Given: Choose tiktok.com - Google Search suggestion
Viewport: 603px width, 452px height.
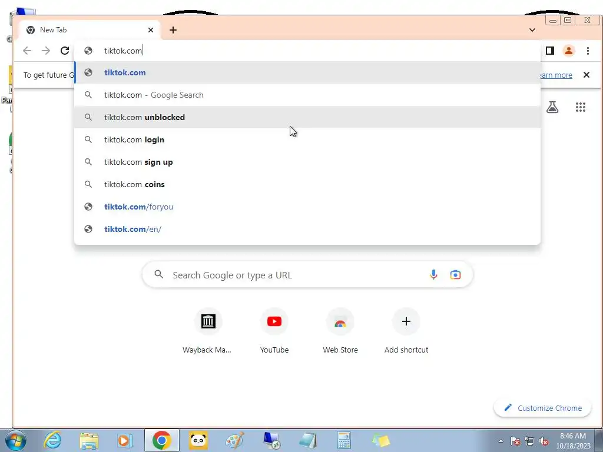Looking at the screenshot, I should (307, 95).
